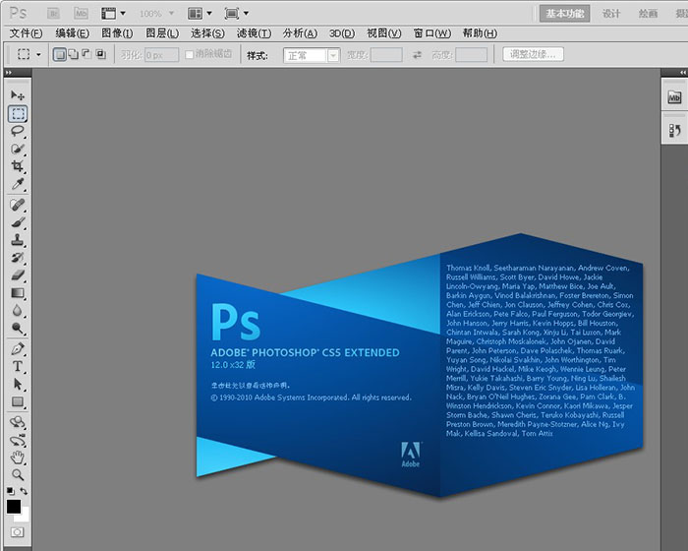Open the Style dropdown set to 正常
688x551 pixels.
(312, 55)
